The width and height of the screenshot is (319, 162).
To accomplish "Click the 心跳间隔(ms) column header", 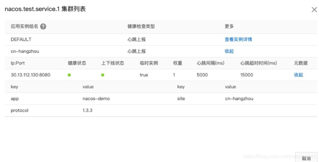I will pyautogui.click(x=211, y=63).
